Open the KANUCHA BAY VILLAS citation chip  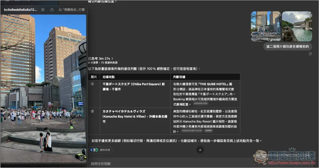[192, 131]
